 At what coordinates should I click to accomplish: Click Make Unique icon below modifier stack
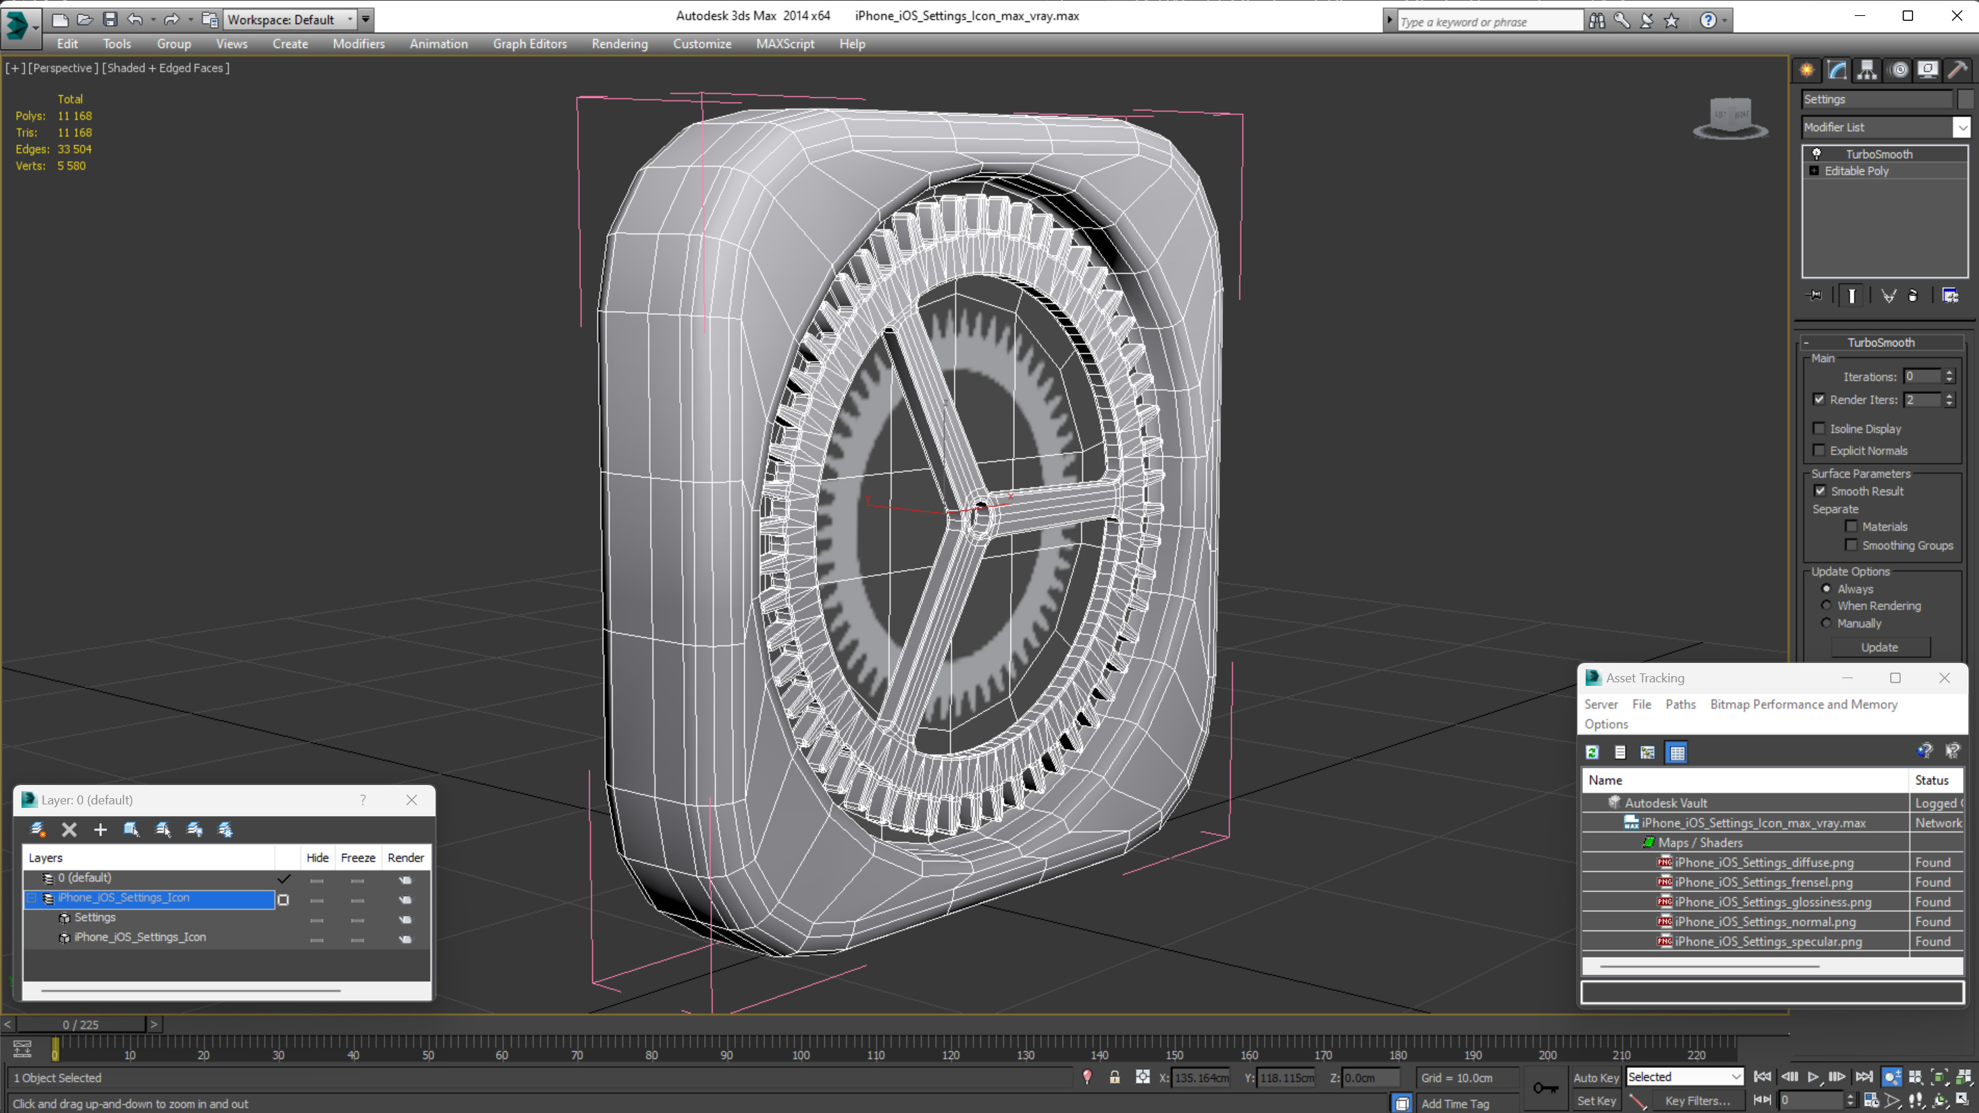click(1889, 295)
